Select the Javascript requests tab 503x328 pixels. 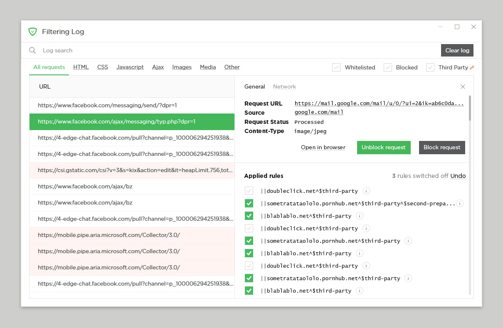click(x=130, y=67)
